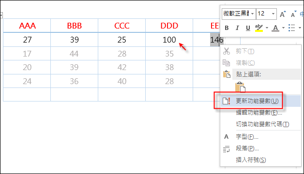Viewport: 304px width, 174px height.
Task: Choose 複製(C) from context menu
Action: [x=260, y=63]
